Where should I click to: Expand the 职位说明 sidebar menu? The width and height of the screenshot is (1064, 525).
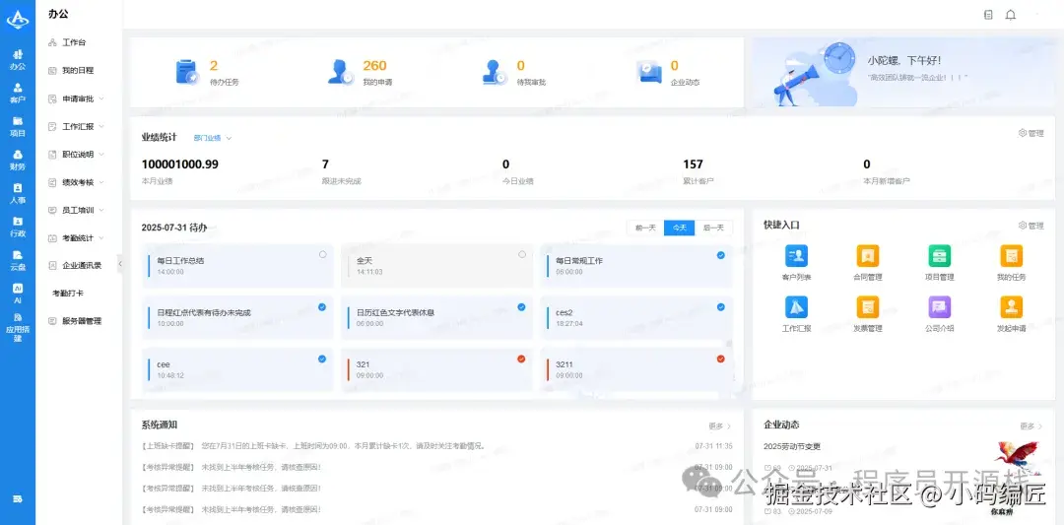click(x=77, y=154)
